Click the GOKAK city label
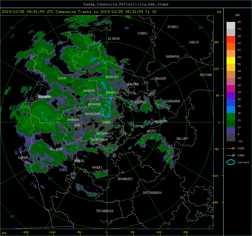Image resolution: width=252 pixels, height=236 pixels. tap(62, 78)
